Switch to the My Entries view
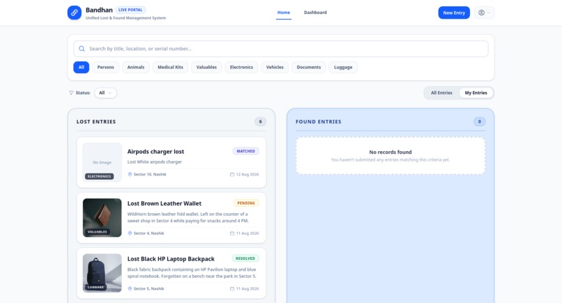This screenshot has width=562, height=303. [476, 93]
